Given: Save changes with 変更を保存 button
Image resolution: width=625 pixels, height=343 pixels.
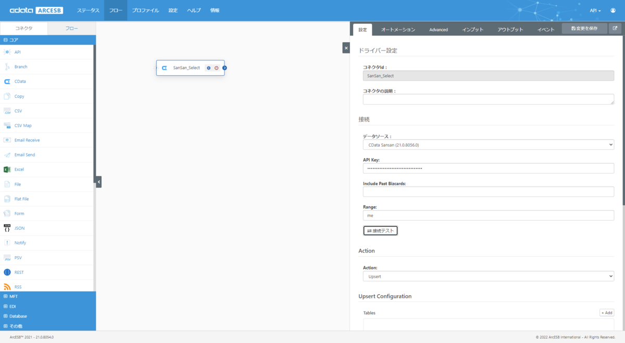Looking at the screenshot, I should (584, 29).
